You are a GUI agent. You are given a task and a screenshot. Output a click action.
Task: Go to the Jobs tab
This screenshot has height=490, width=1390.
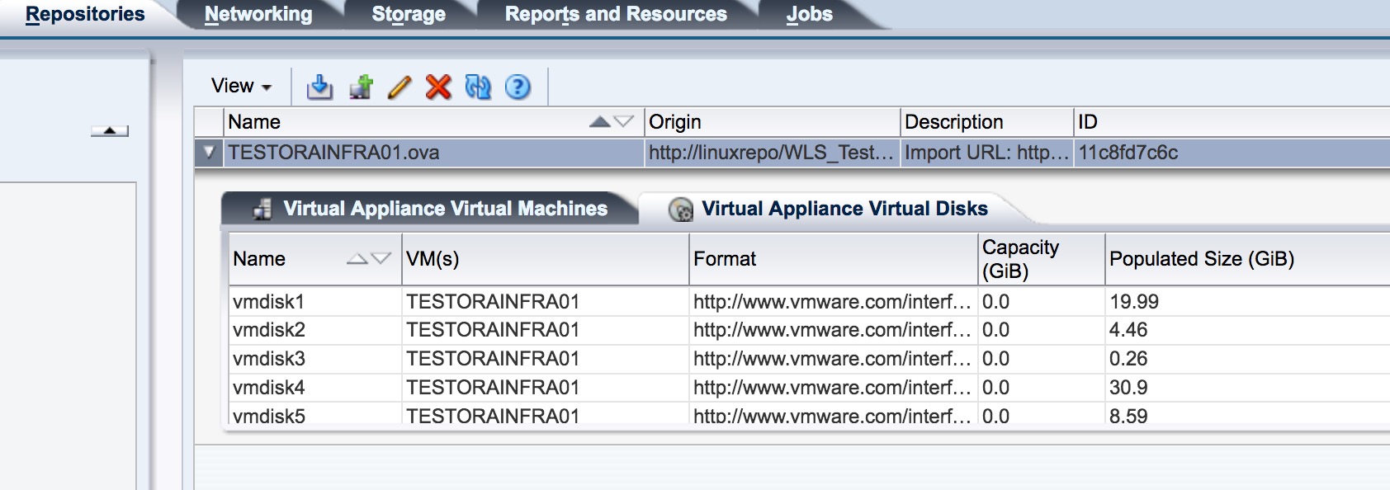(x=809, y=14)
